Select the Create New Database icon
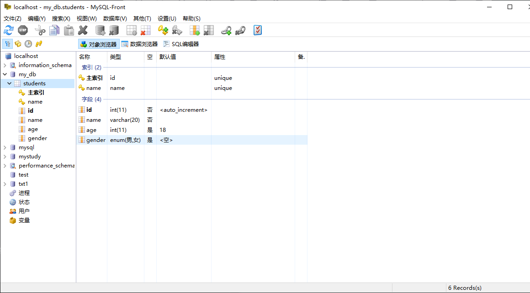 coord(100,30)
